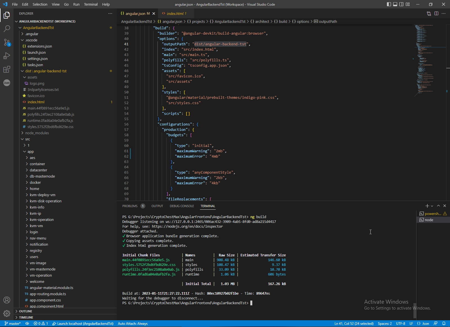Click the master branch indicator
450x327 pixels.
tap(13, 324)
